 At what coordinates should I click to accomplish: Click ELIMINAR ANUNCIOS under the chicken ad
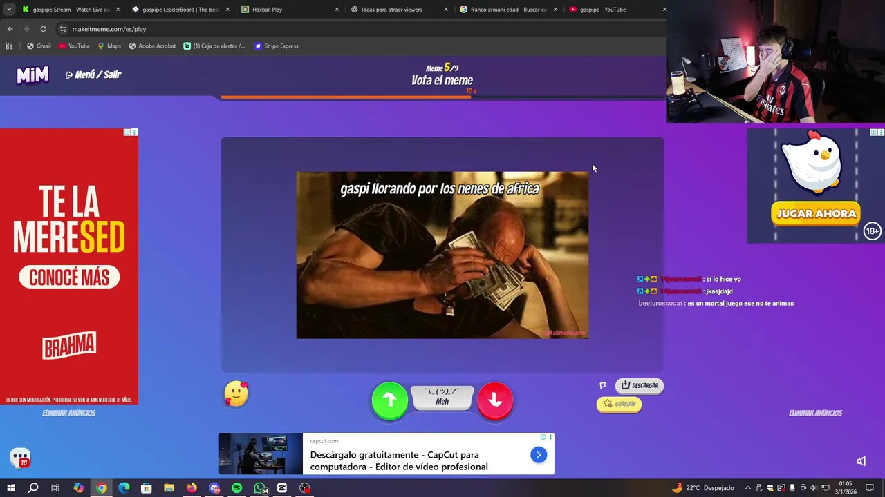click(815, 413)
